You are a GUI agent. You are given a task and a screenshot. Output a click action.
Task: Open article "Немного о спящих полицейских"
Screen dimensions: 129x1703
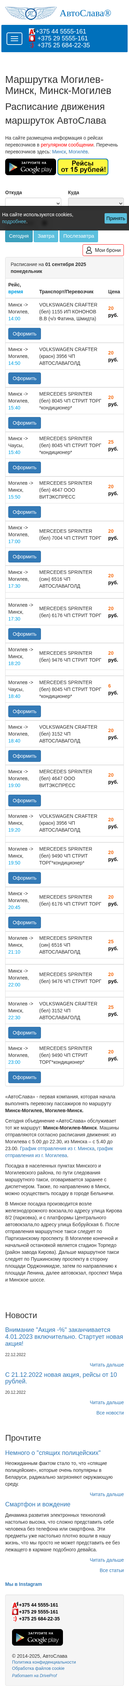pyautogui.click(x=53, y=1453)
